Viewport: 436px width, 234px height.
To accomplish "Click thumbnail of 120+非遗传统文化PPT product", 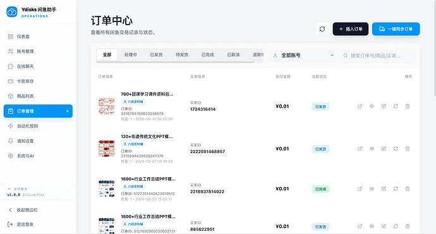I will point(107,149).
